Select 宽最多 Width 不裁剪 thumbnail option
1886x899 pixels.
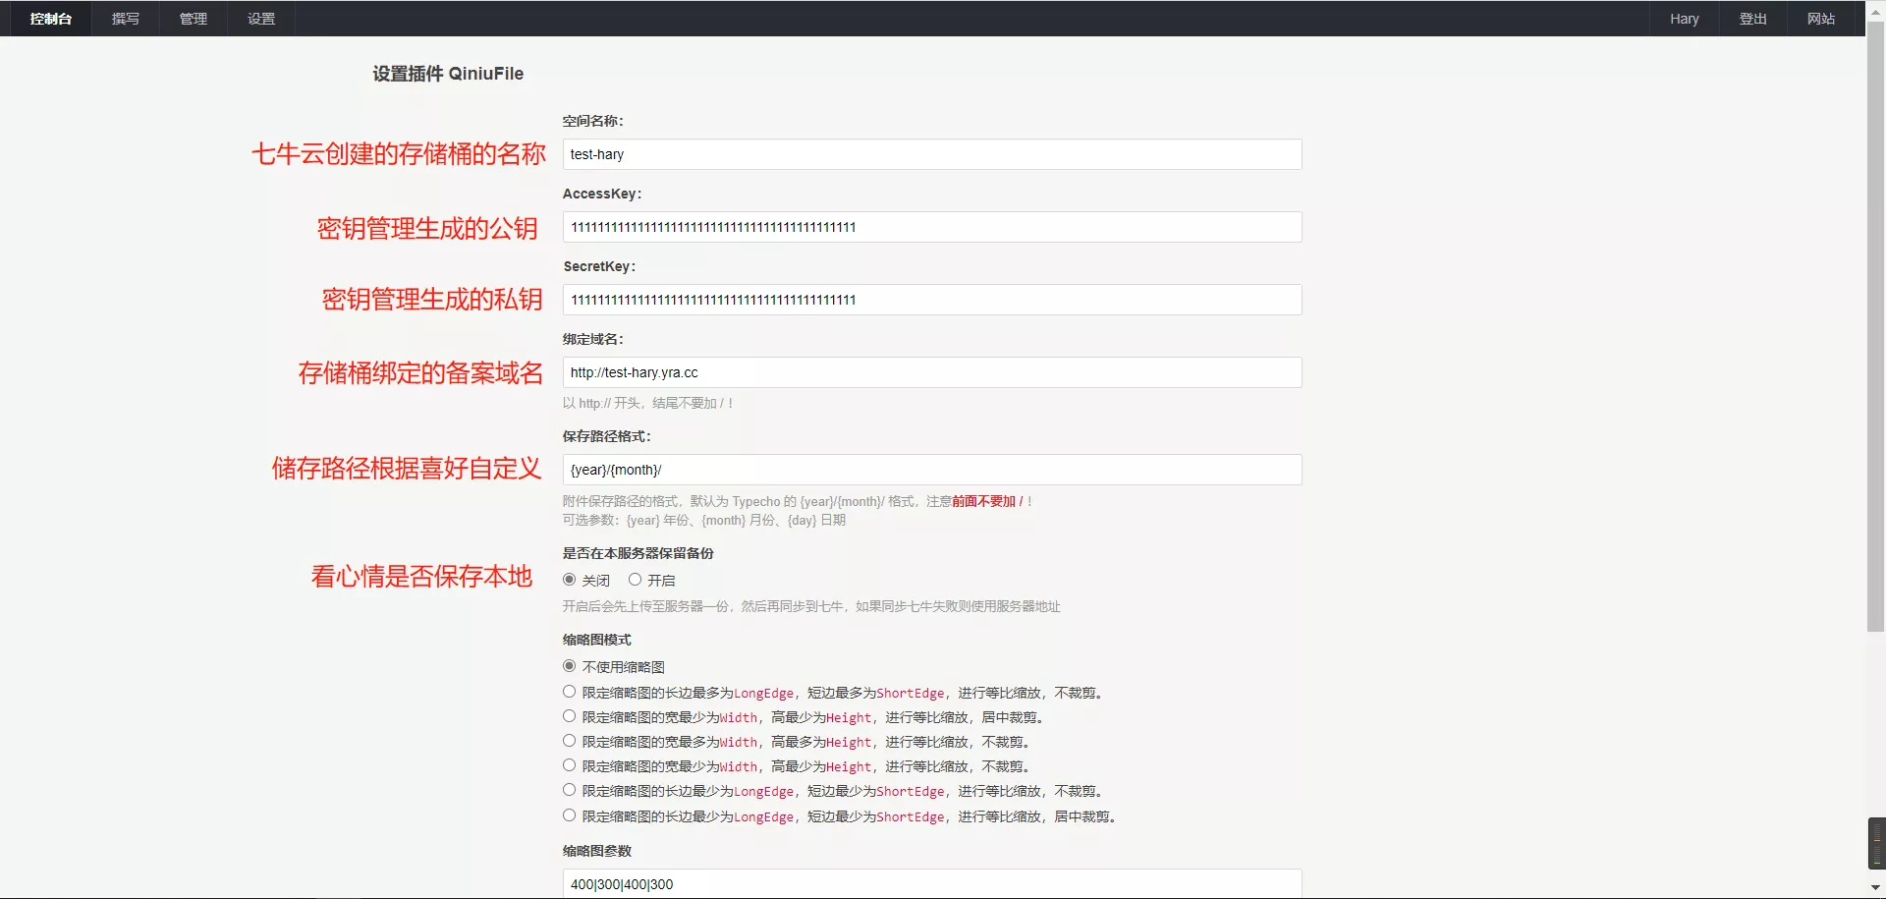click(x=569, y=741)
